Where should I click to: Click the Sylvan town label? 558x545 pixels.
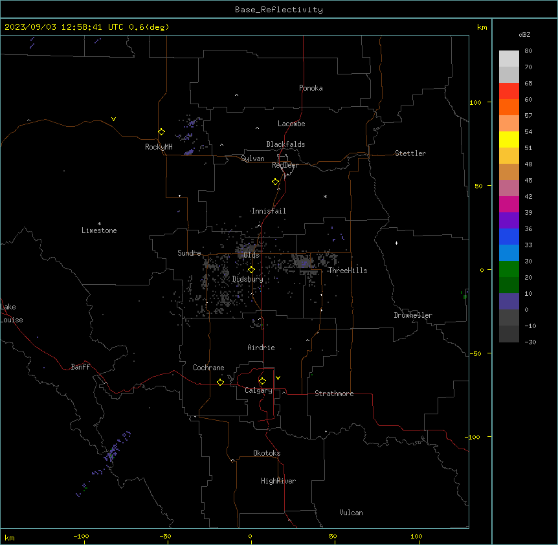click(252, 159)
